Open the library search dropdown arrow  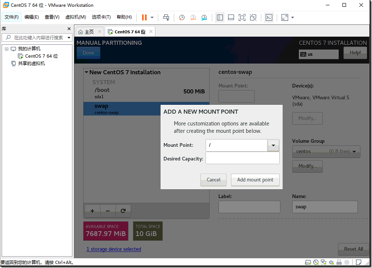coord(69,38)
